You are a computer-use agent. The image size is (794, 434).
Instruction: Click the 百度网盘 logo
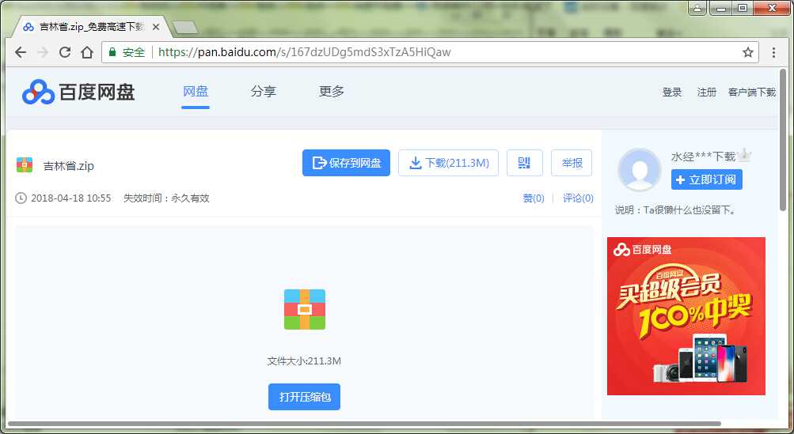click(x=78, y=92)
